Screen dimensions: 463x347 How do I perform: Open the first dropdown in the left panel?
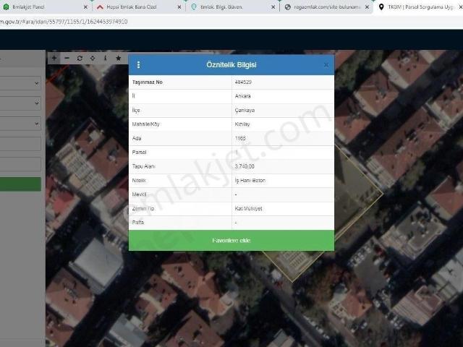tap(20, 84)
